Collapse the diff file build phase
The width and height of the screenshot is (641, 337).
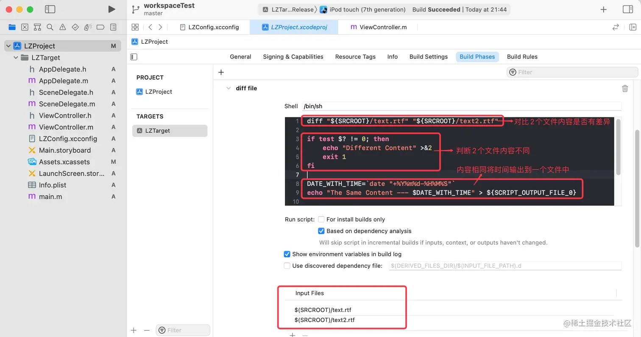click(x=228, y=88)
